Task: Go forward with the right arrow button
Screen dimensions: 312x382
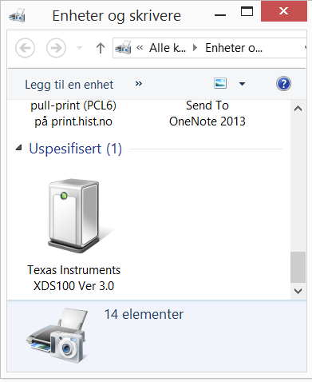Action: (x=56, y=48)
